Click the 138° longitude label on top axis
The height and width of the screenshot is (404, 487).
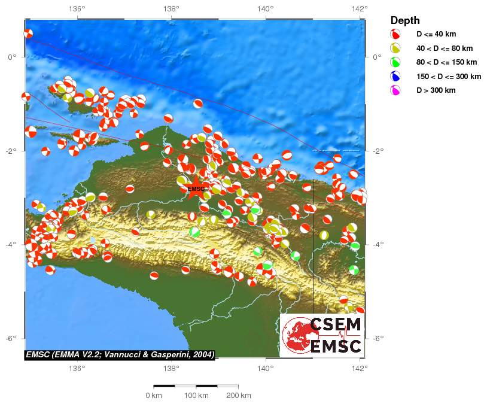171,8
